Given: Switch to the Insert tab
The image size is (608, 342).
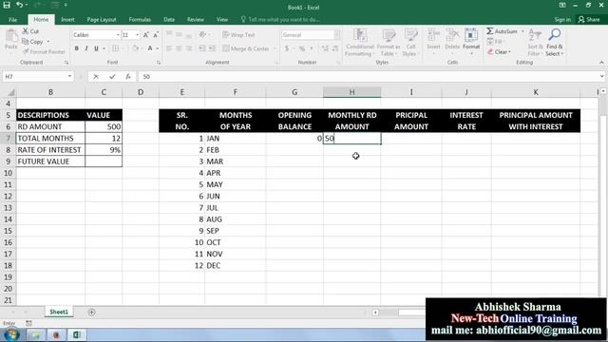Looking at the screenshot, I should 67,19.
